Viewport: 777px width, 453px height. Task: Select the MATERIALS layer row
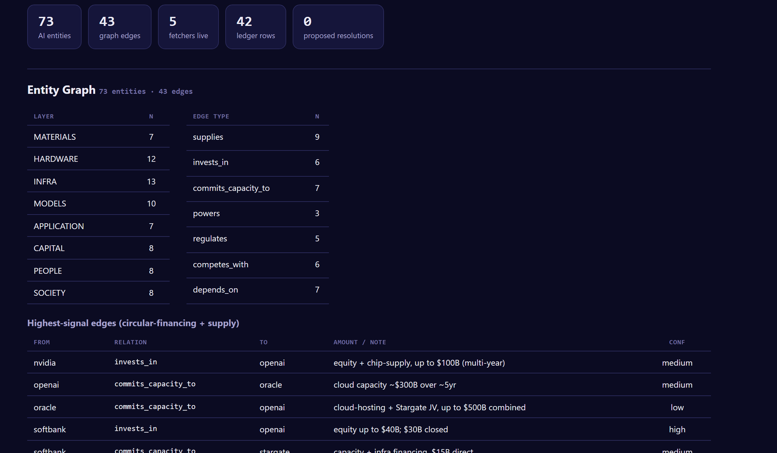(98, 137)
